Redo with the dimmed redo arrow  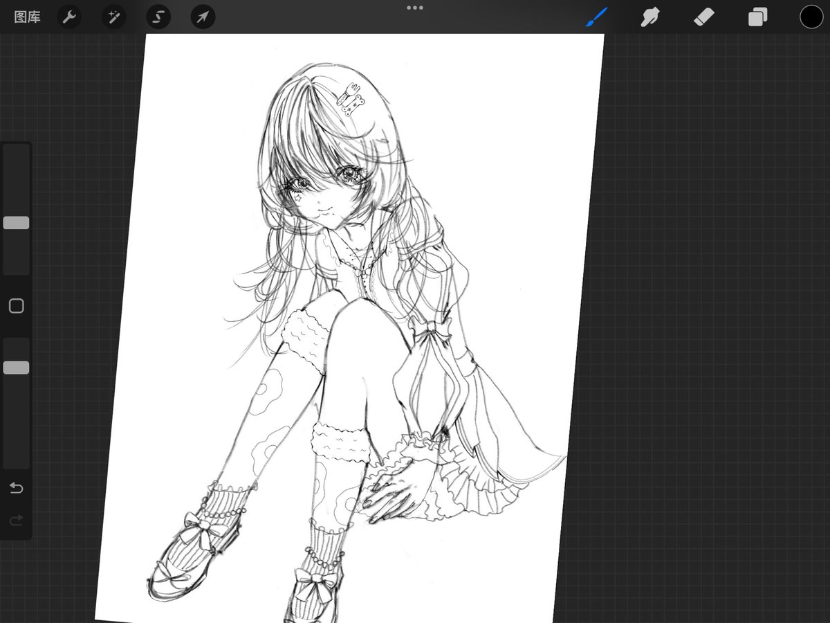(x=16, y=520)
